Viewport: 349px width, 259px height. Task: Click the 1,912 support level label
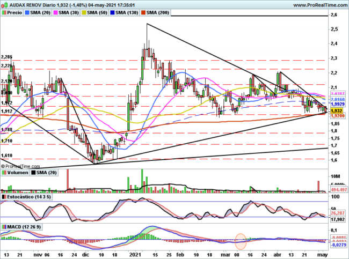pyautogui.click(x=6, y=112)
